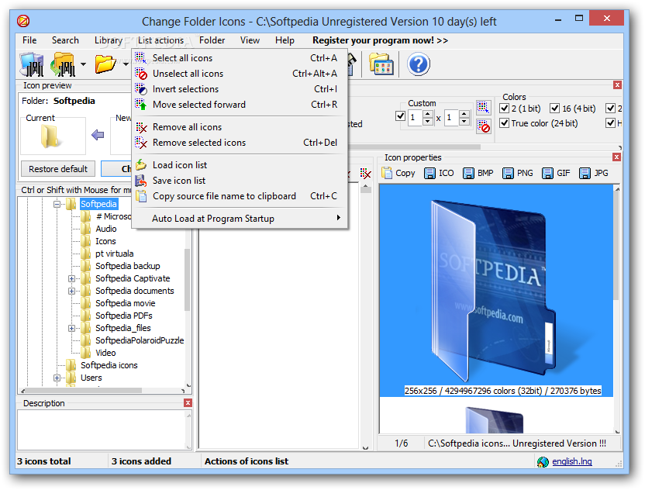Viewport: 645px width, 490px height.
Task: Expand the Softpedia documents folder
Action: pos(71,291)
